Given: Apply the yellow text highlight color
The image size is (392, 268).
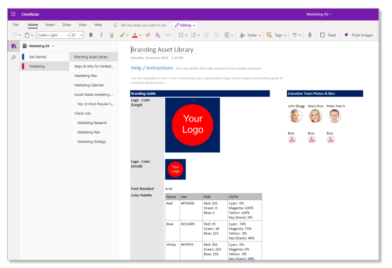Looking at the screenshot, I should [122, 35].
